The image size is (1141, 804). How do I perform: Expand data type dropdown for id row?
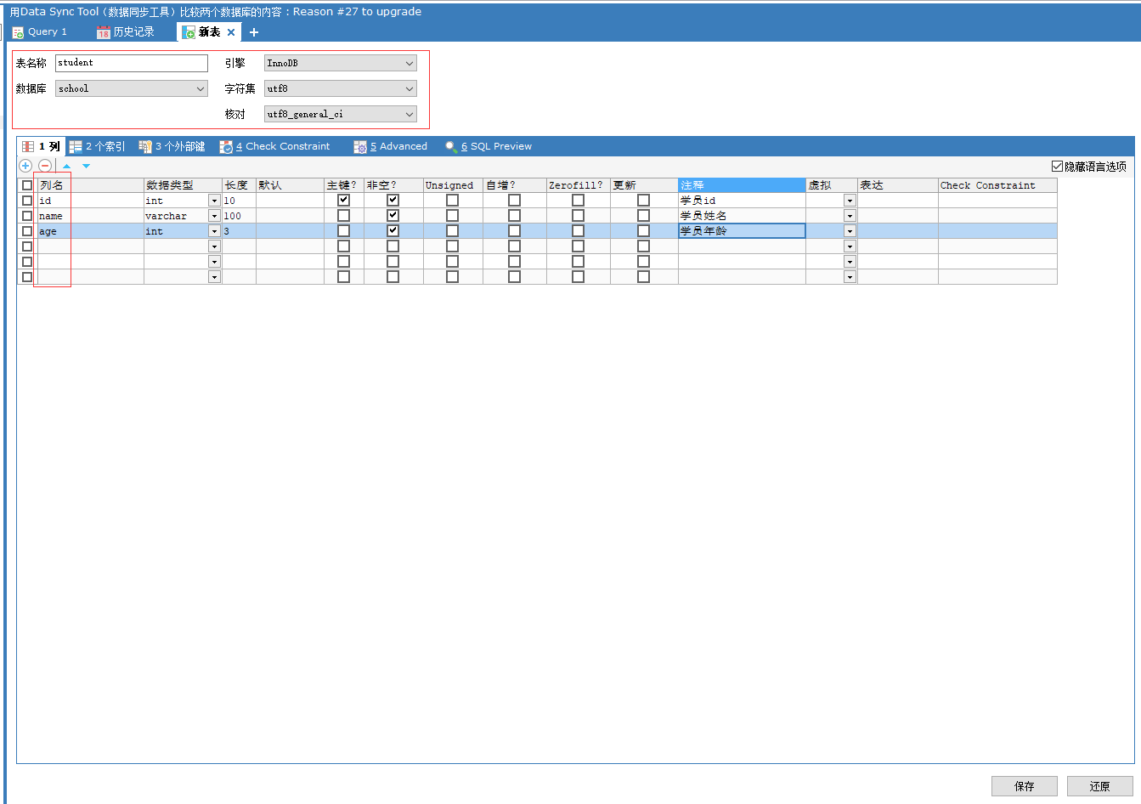point(214,201)
